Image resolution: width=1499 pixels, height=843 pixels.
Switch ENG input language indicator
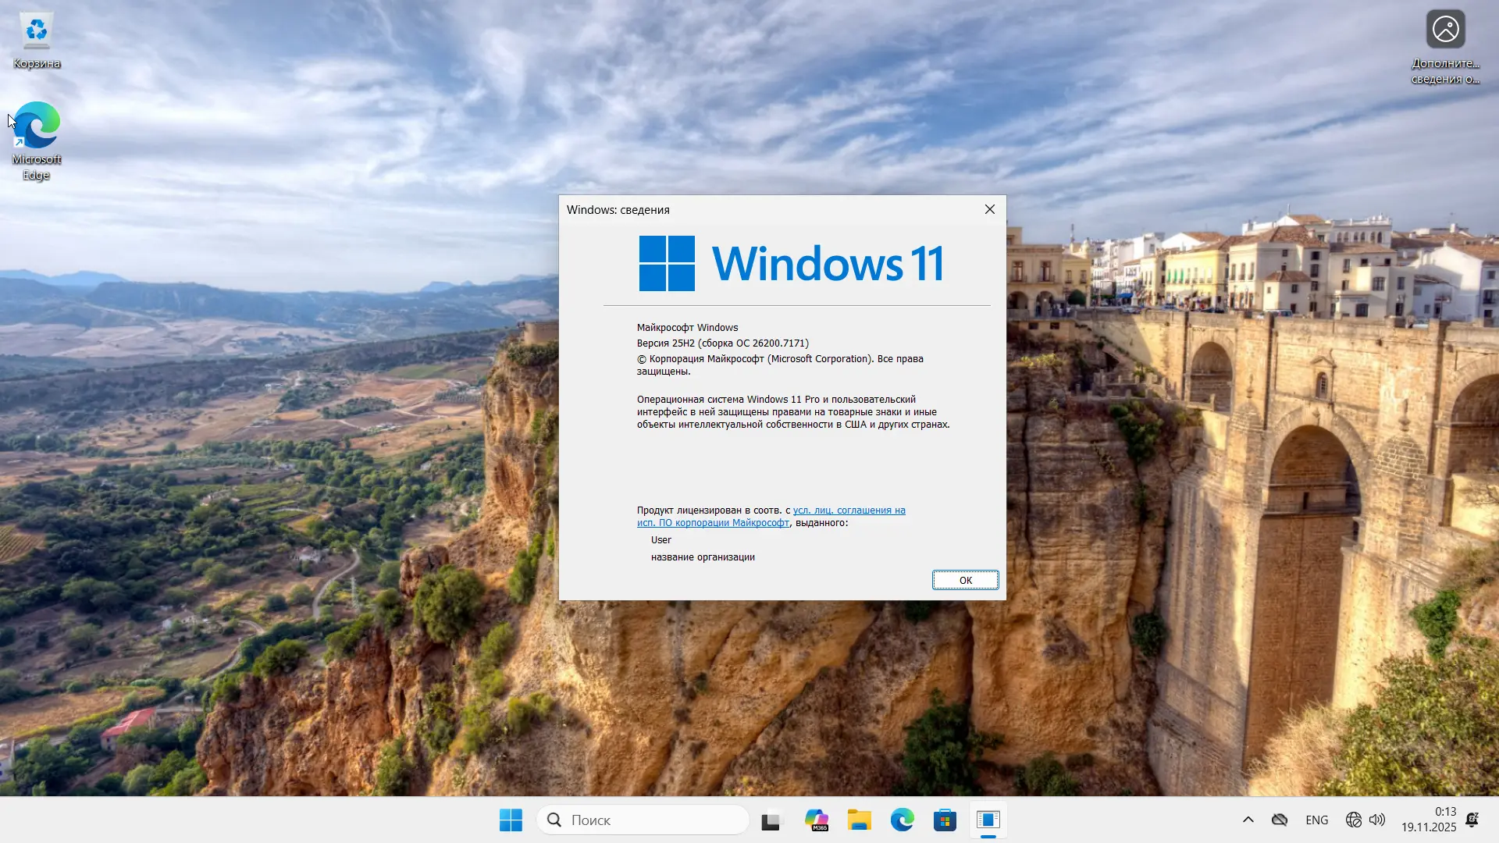coord(1316,820)
